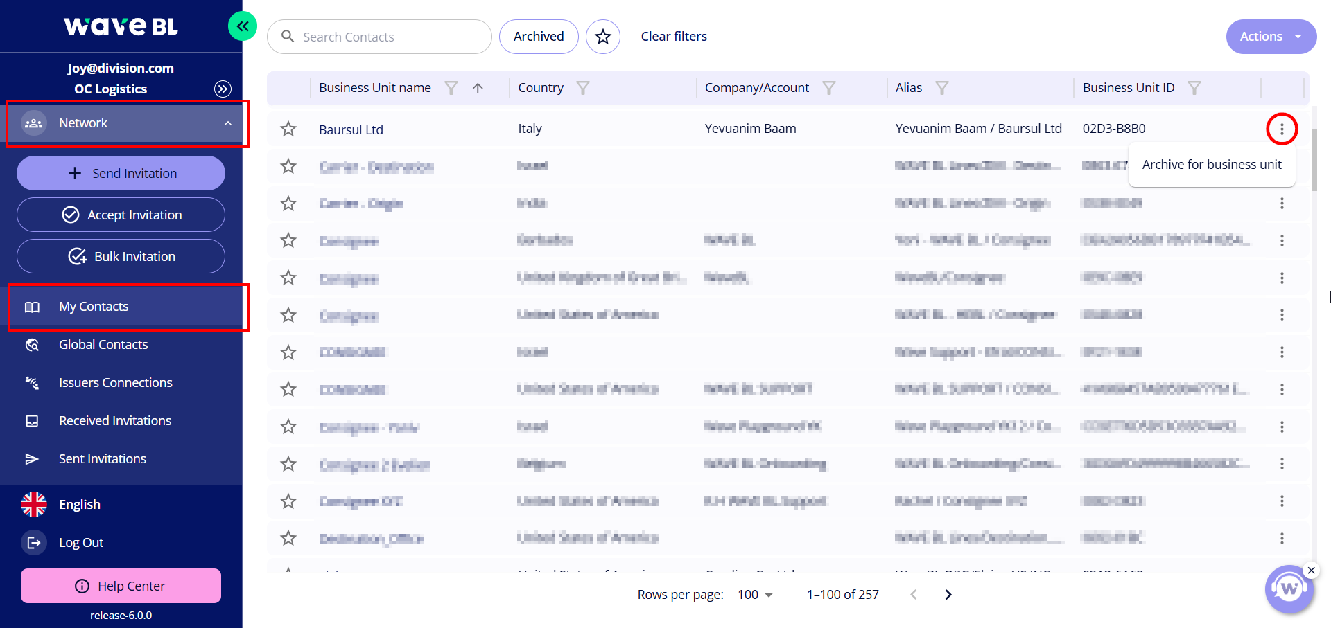Toggle the Archived filter
Viewport: 1331px width, 628px height.
[539, 37]
